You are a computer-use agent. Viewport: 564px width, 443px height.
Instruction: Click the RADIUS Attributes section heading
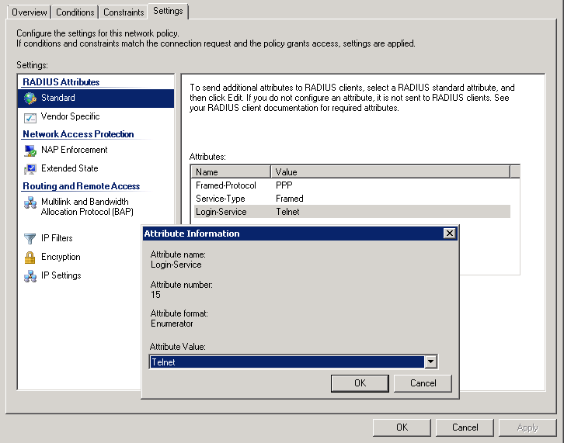point(61,82)
